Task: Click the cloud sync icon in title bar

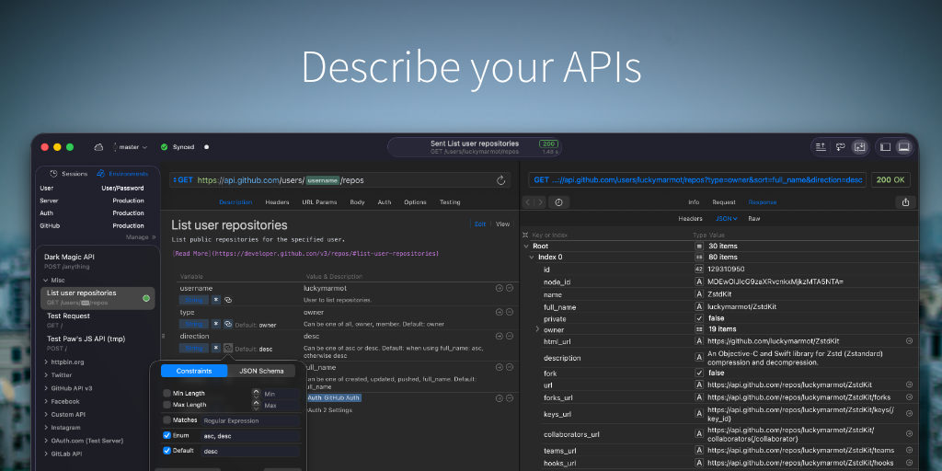Action: pos(98,147)
